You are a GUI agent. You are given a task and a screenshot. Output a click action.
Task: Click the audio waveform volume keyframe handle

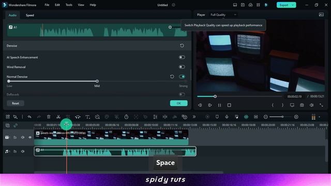[x=170, y=27]
